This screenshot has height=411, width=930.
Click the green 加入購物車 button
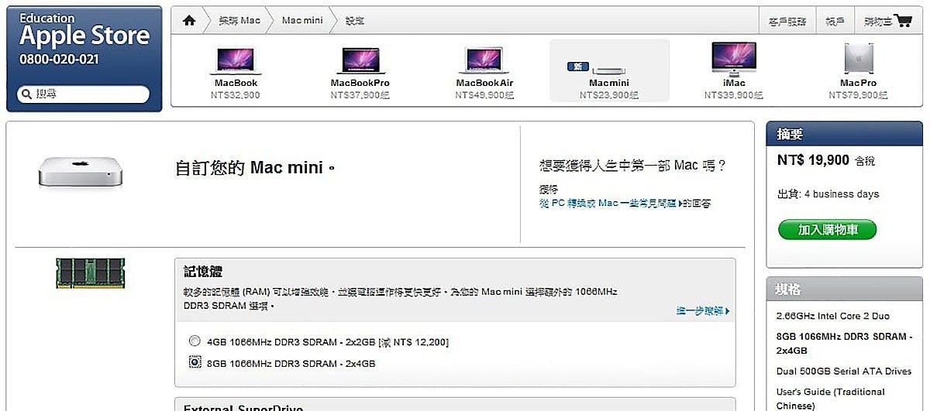827,230
